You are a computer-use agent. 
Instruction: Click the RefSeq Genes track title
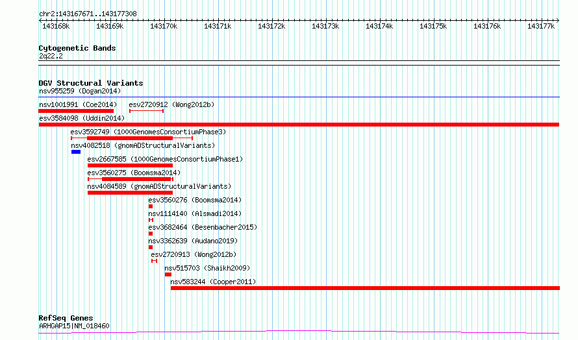tap(66, 318)
